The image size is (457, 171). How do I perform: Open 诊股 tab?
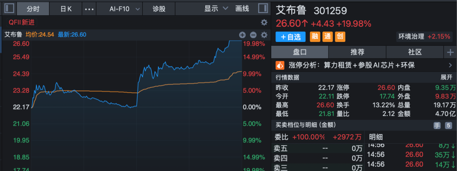(159, 9)
